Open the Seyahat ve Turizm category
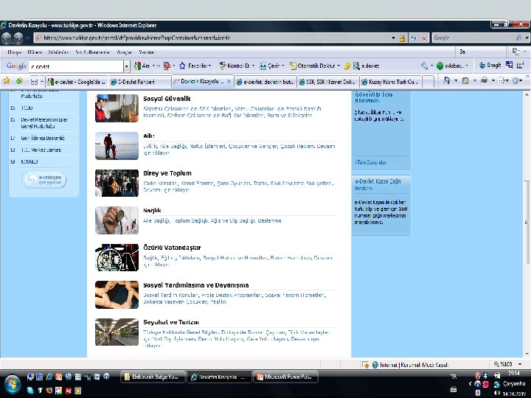The width and height of the screenshot is (531, 398). pyautogui.click(x=171, y=322)
